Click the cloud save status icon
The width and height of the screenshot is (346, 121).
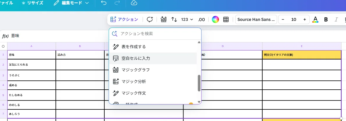[x=134, y=3]
